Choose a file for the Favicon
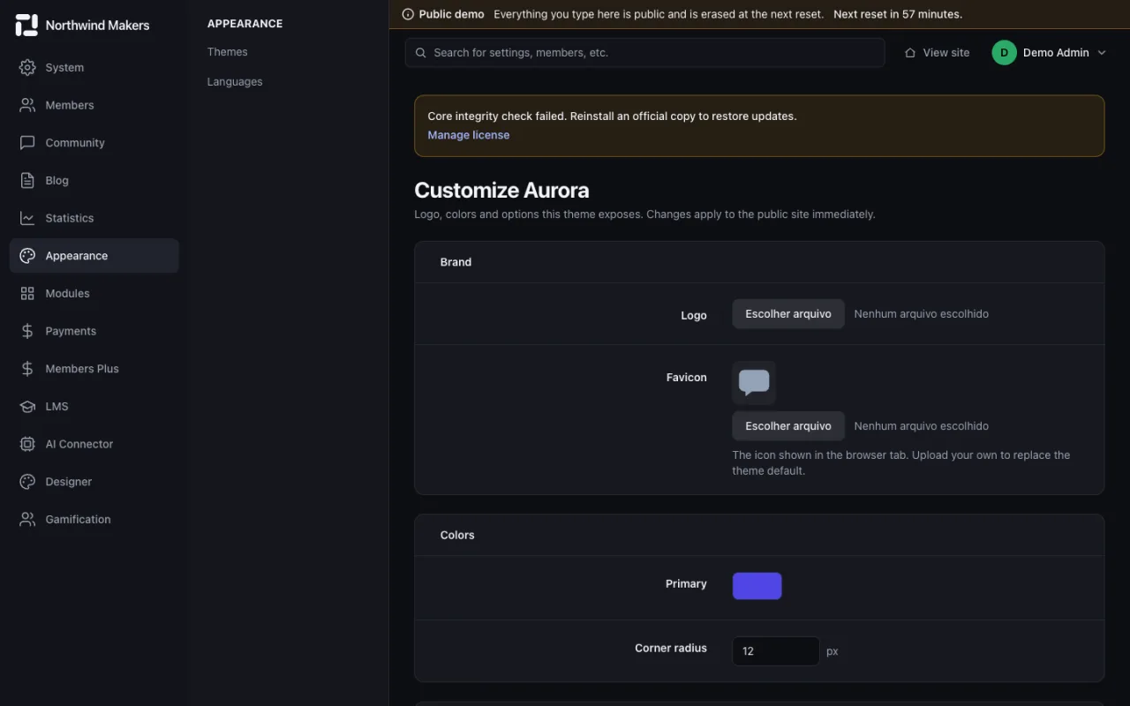The image size is (1130, 706). point(788,426)
